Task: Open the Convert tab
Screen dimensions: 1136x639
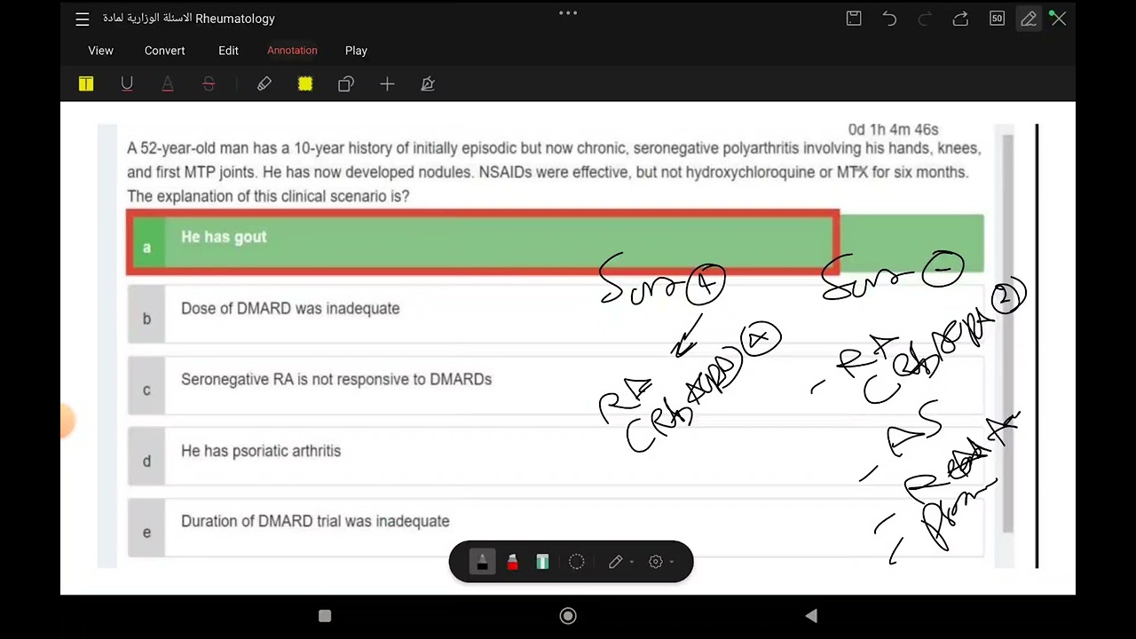Action: [165, 51]
